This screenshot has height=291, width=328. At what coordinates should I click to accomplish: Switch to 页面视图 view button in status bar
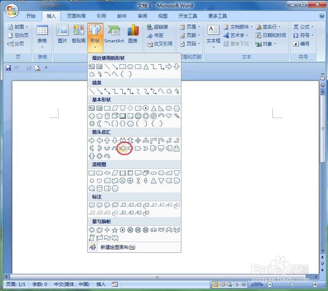point(216,284)
